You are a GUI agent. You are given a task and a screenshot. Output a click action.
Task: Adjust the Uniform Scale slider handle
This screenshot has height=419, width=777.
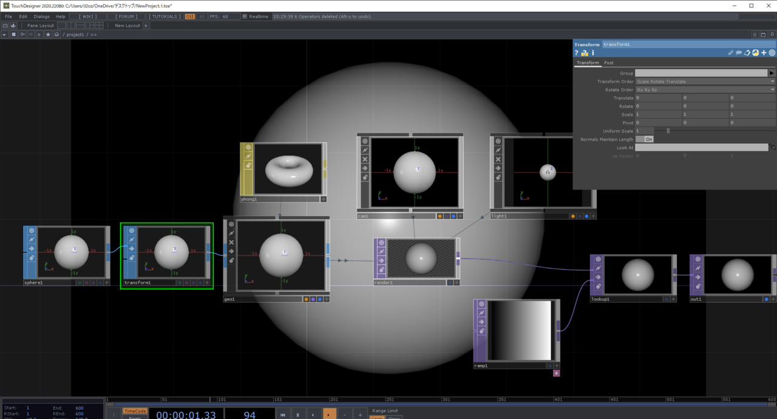click(x=668, y=131)
